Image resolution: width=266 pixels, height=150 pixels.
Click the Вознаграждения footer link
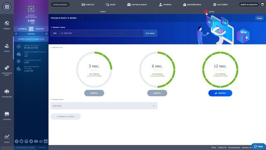tap(234, 147)
